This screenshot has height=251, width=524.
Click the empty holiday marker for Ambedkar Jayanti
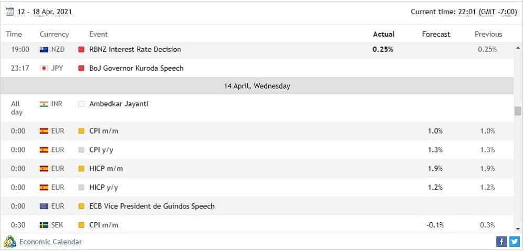[x=81, y=104]
